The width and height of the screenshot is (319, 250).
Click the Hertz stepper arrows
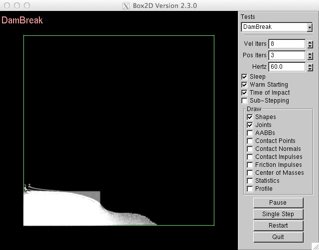click(x=310, y=66)
